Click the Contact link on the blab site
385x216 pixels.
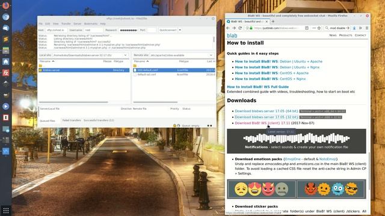point(360,35)
